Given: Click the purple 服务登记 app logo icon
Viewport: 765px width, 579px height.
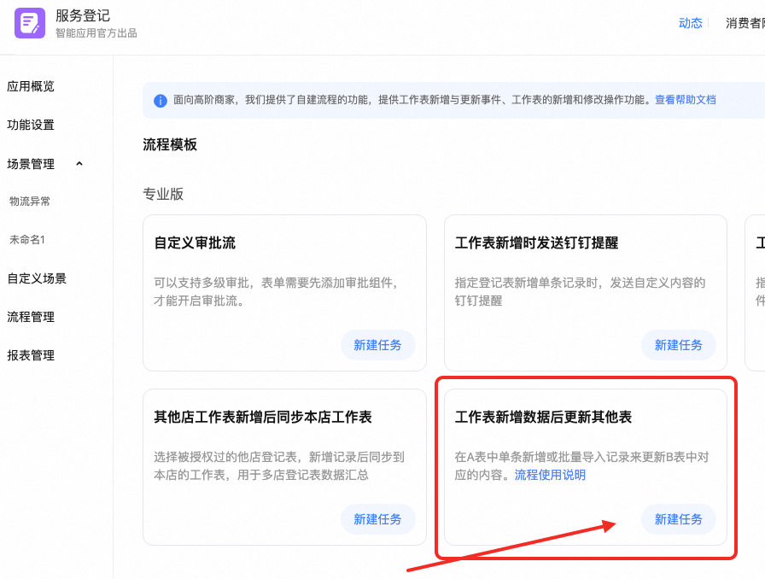Looking at the screenshot, I should point(30,23).
